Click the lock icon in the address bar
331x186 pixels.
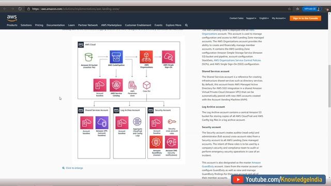pos(28,9)
